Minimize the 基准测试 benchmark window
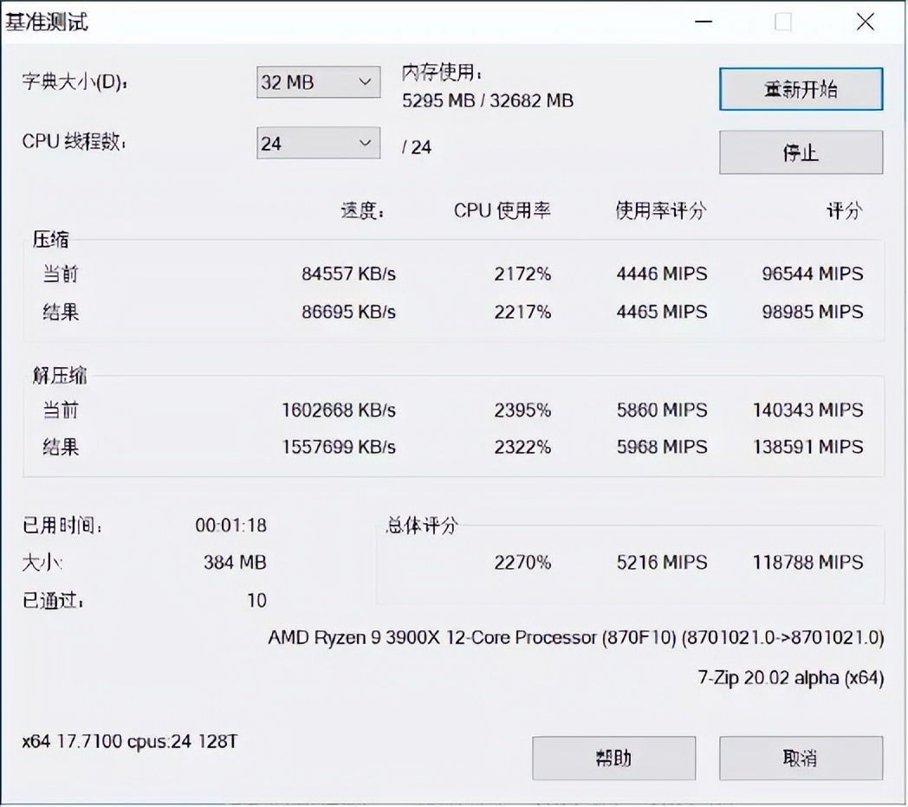 [x=704, y=22]
